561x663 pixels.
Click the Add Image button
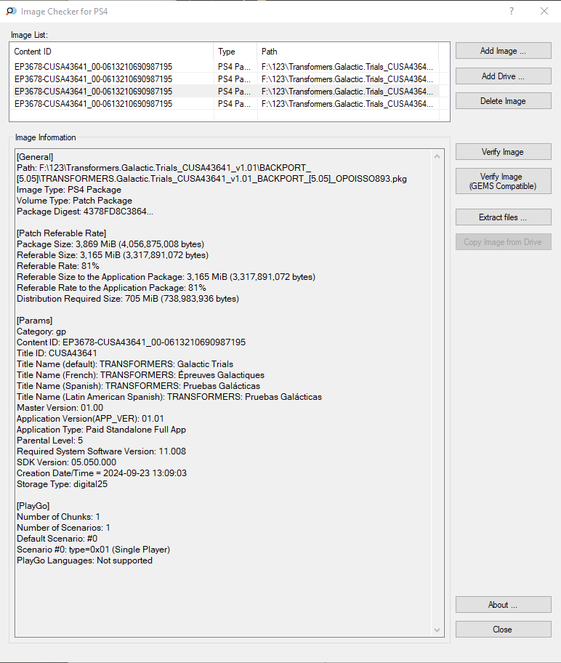[x=503, y=51]
